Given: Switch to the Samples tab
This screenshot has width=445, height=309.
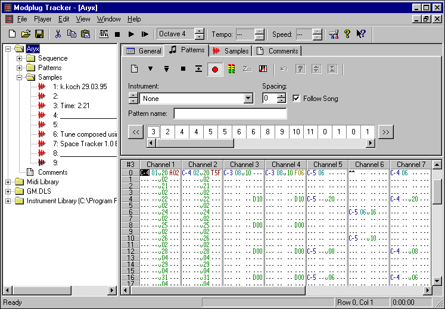Looking at the screenshot, I should [231, 51].
